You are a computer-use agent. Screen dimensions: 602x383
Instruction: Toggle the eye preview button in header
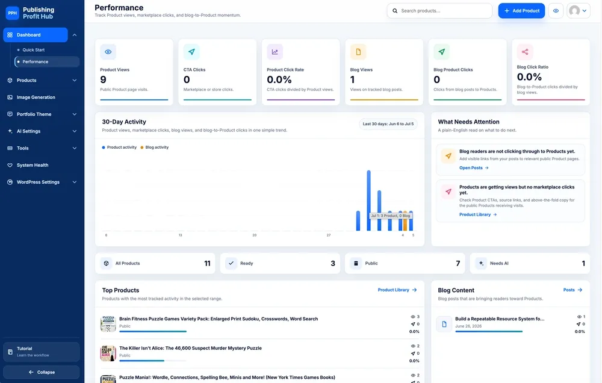tap(556, 11)
